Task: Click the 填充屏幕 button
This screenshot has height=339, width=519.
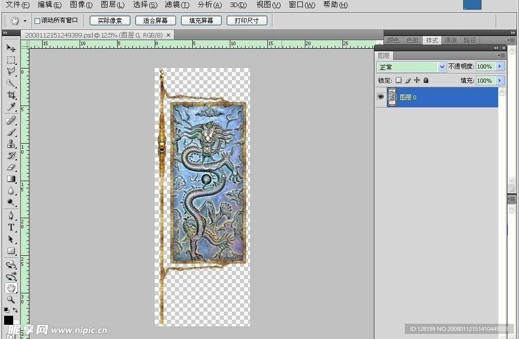Action: tap(201, 20)
